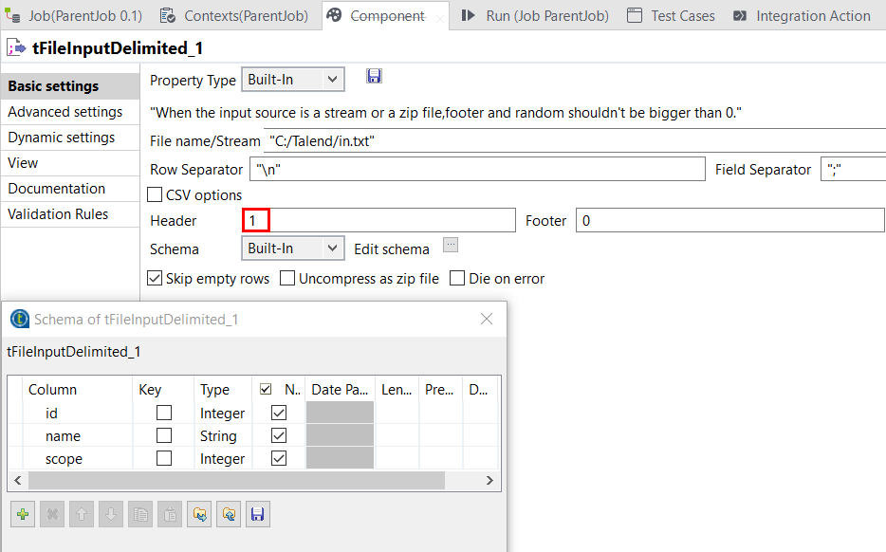Click the Run play icon on tab
886x552 pixels.
click(x=468, y=15)
